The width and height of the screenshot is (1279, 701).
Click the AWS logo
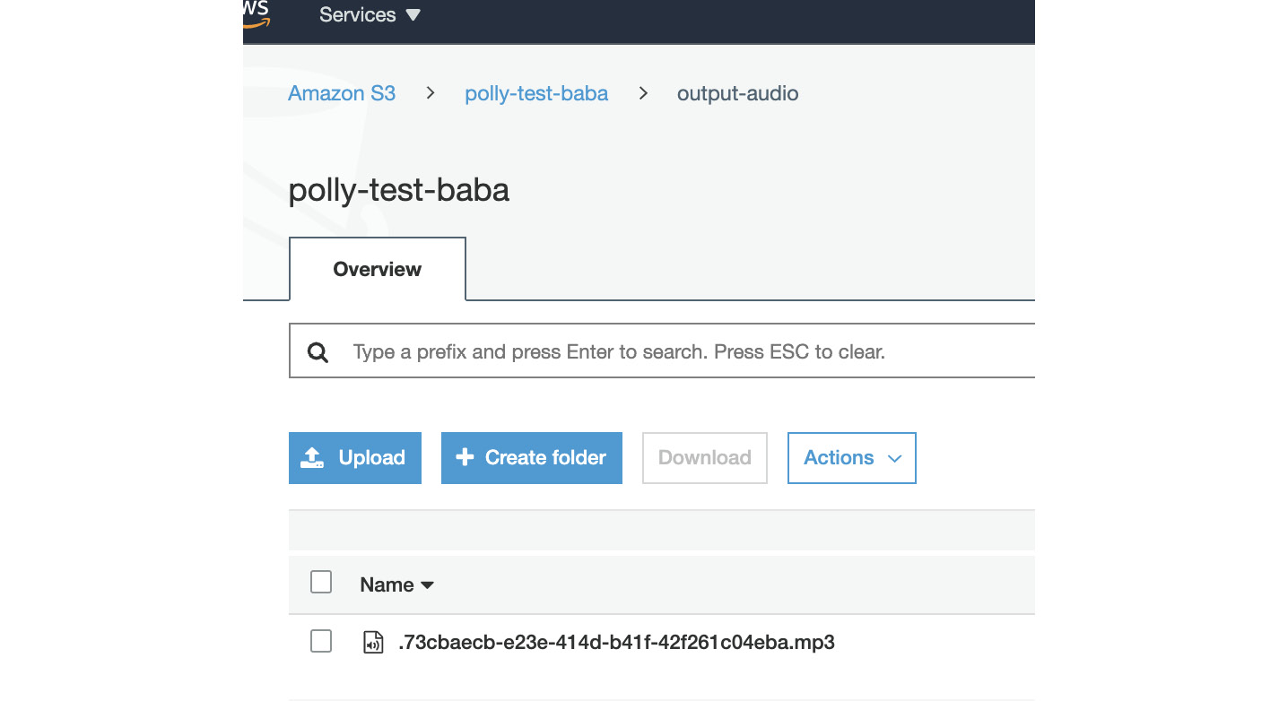coord(257,14)
